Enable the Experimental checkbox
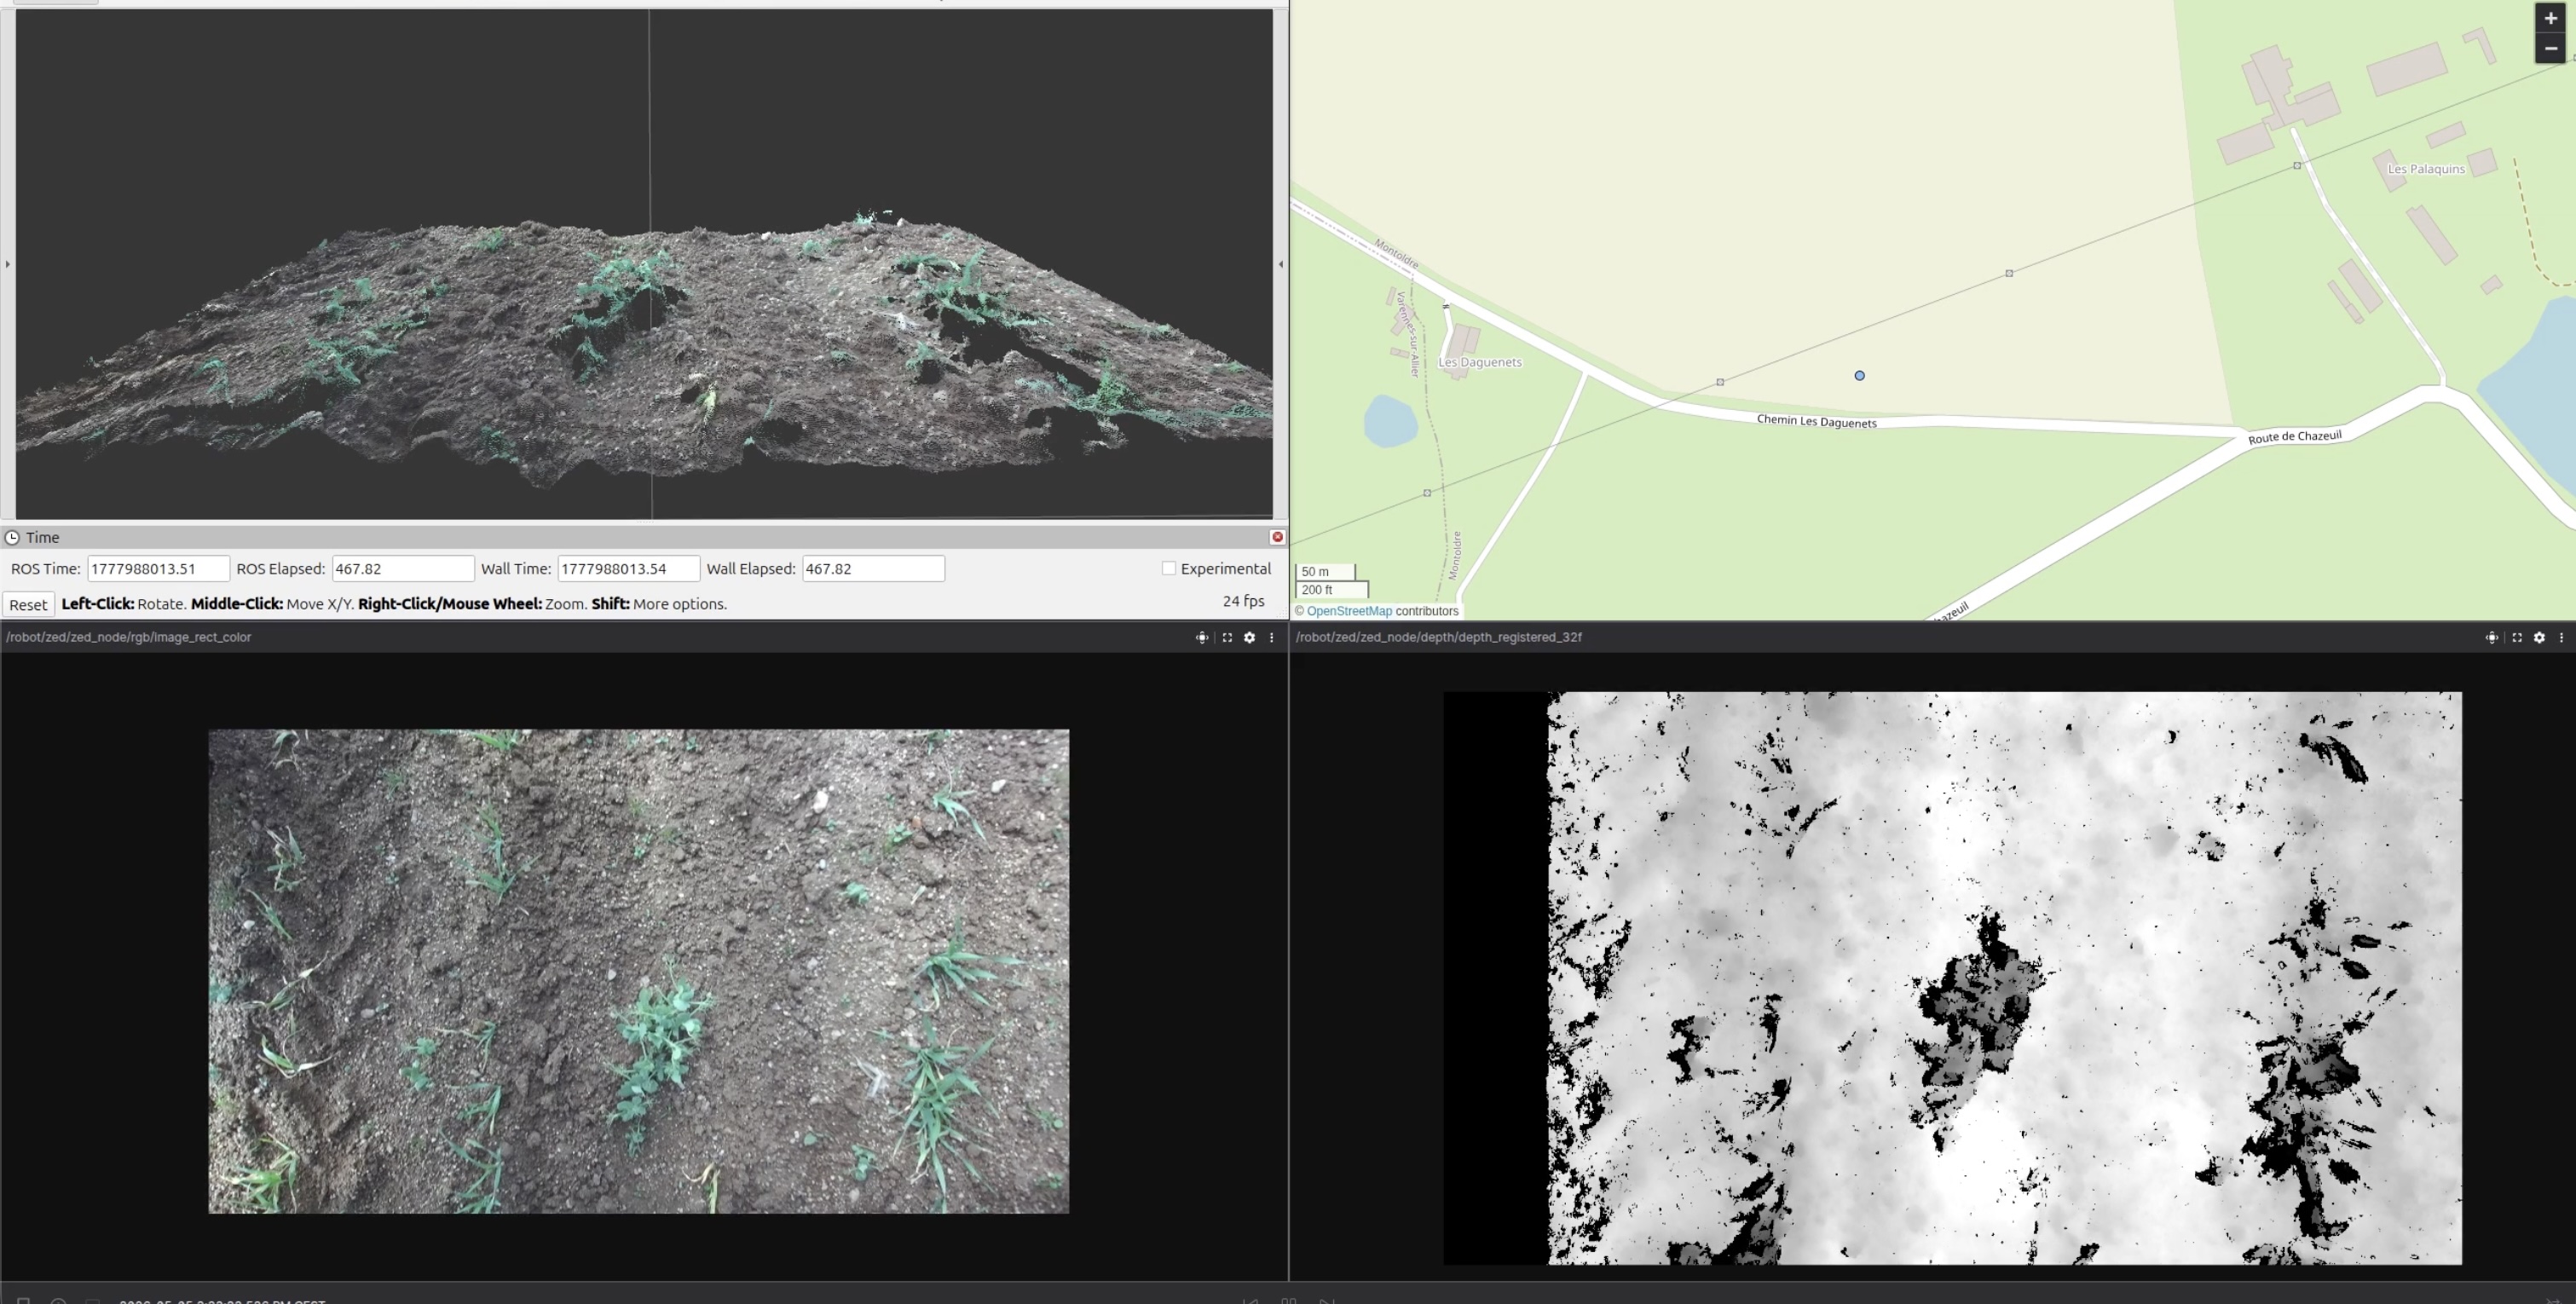The height and width of the screenshot is (1304, 2576). pos(1168,568)
